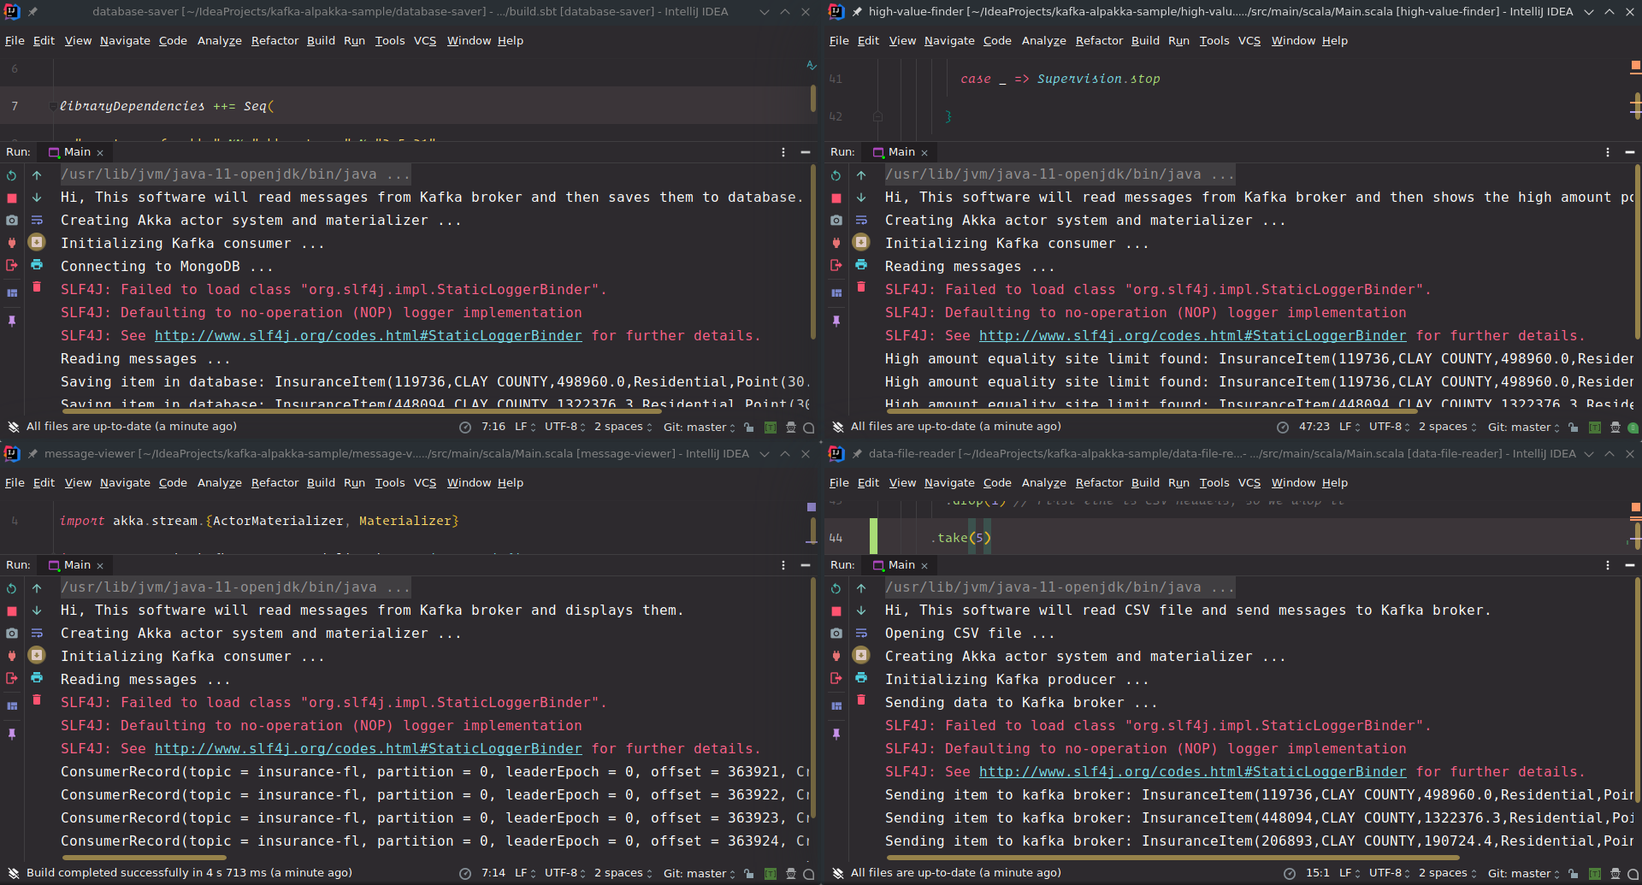1642x885 pixels.
Task: Open UTF-8 encoding selector in data-file-reader
Action: point(1390,873)
